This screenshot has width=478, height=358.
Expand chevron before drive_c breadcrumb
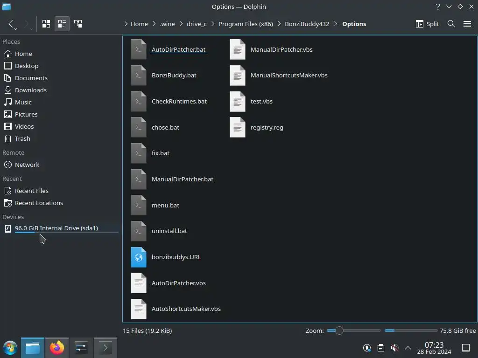(181, 24)
